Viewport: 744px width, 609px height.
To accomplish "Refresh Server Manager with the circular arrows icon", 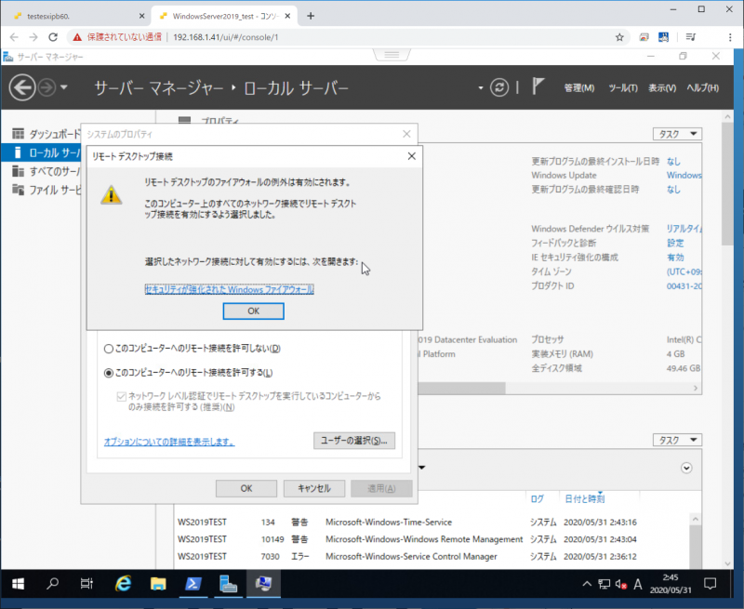I will (499, 87).
